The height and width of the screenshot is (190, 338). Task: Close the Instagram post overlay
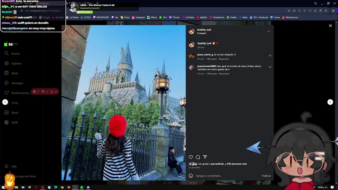point(330,26)
